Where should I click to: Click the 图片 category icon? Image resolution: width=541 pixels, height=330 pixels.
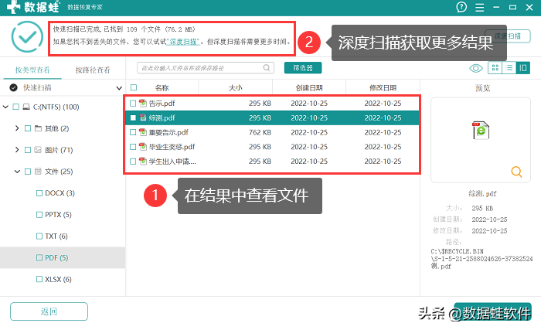[38, 150]
